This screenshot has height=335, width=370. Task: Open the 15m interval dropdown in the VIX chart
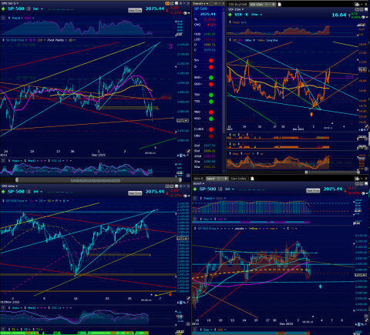257,15
